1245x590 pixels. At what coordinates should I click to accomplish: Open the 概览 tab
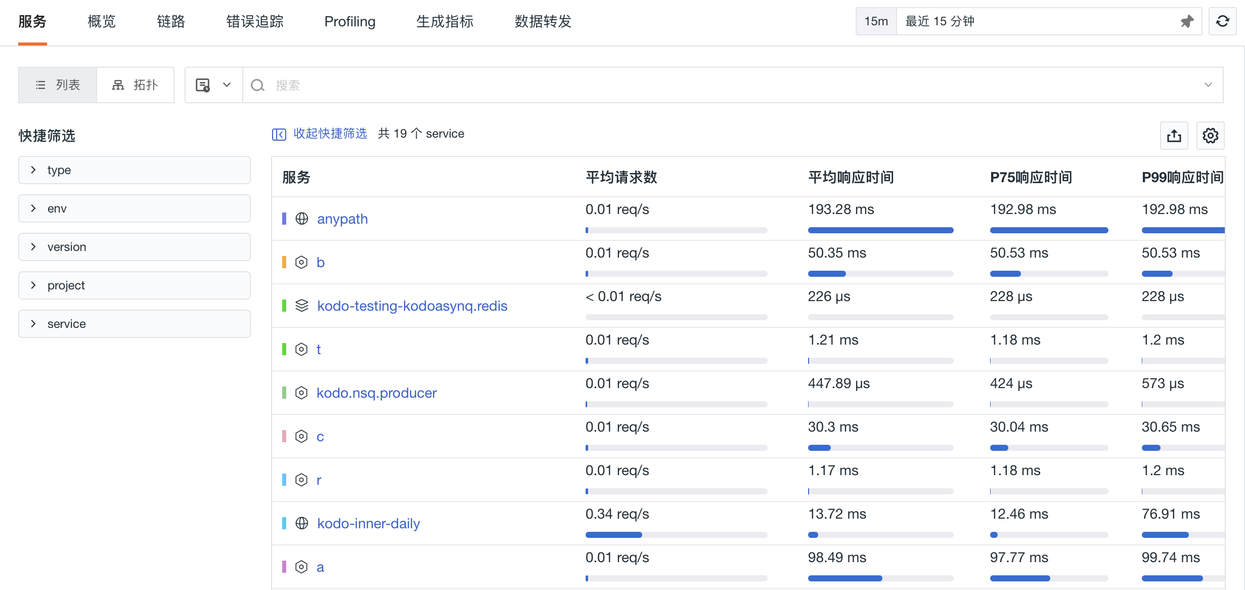(102, 21)
